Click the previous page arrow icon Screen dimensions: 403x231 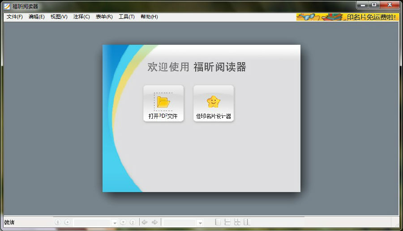point(67,222)
